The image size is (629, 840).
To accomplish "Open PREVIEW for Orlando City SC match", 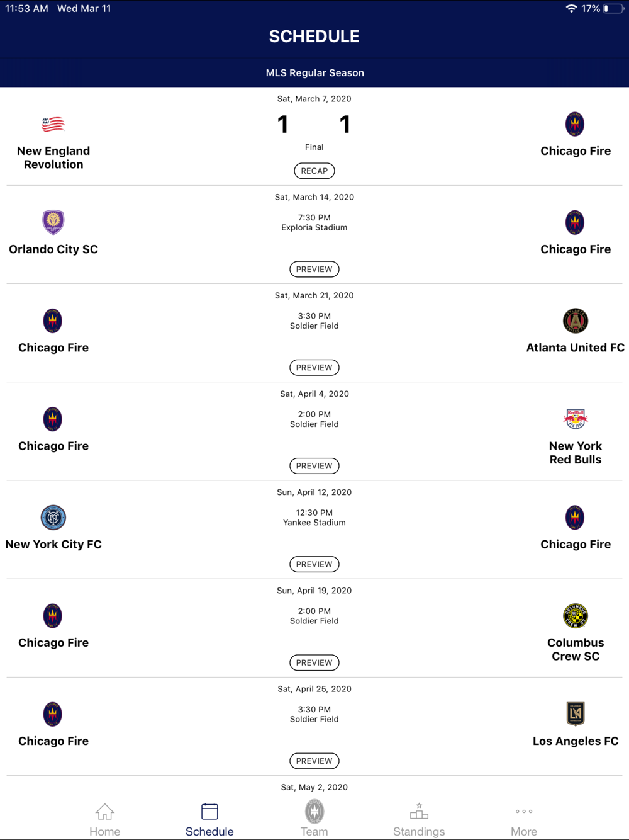I will pyautogui.click(x=314, y=269).
